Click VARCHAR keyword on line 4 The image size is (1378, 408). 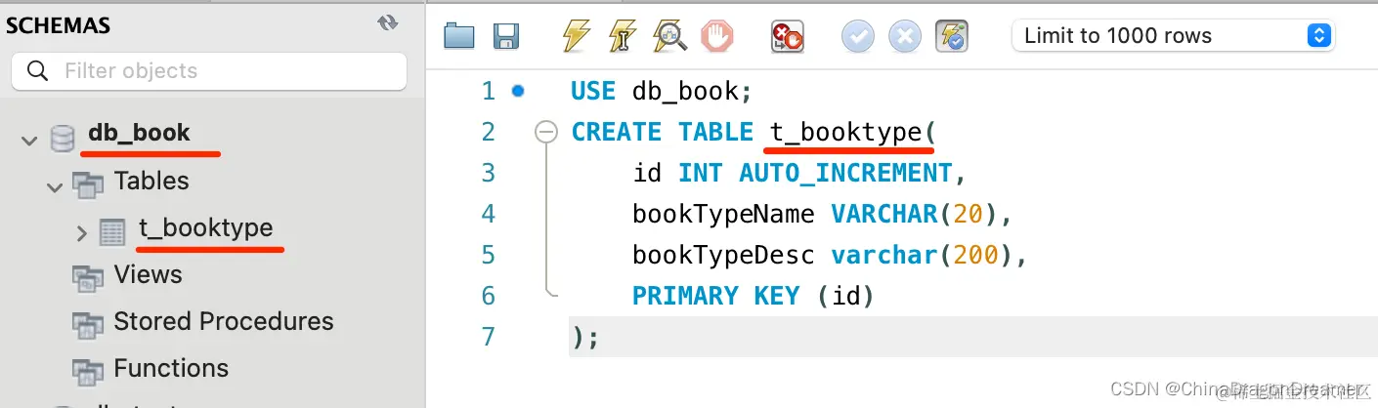(x=883, y=214)
